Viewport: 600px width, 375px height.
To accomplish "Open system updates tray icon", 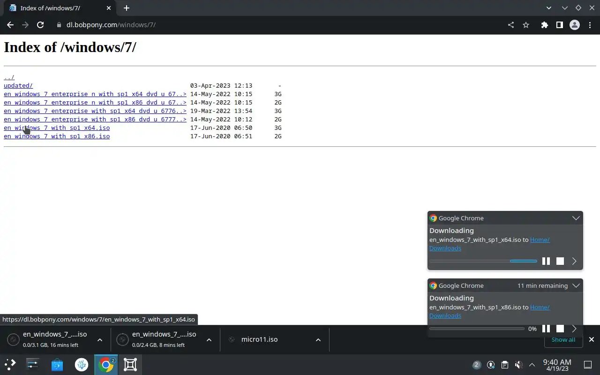I will pyautogui.click(x=491, y=365).
